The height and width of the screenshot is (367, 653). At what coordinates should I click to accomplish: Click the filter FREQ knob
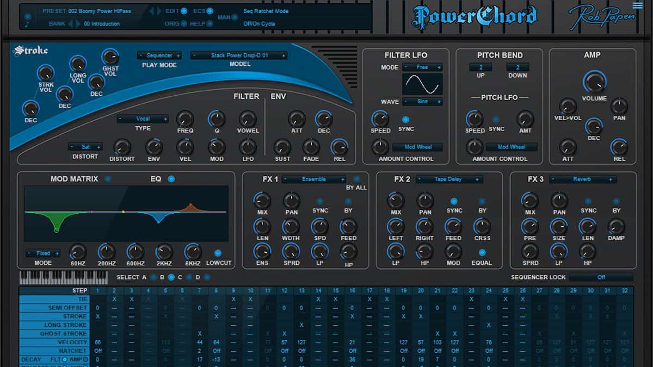(185, 119)
